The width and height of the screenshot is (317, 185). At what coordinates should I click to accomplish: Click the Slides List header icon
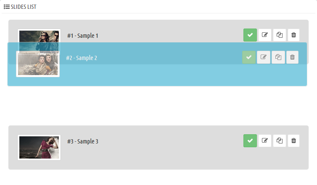(7, 7)
